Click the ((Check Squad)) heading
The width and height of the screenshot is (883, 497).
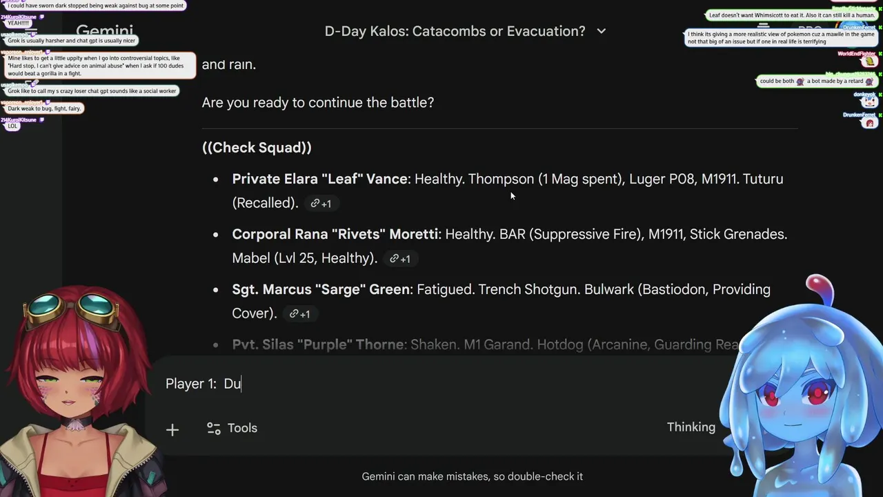click(257, 148)
